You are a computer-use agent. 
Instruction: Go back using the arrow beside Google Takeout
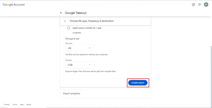(61, 13)
